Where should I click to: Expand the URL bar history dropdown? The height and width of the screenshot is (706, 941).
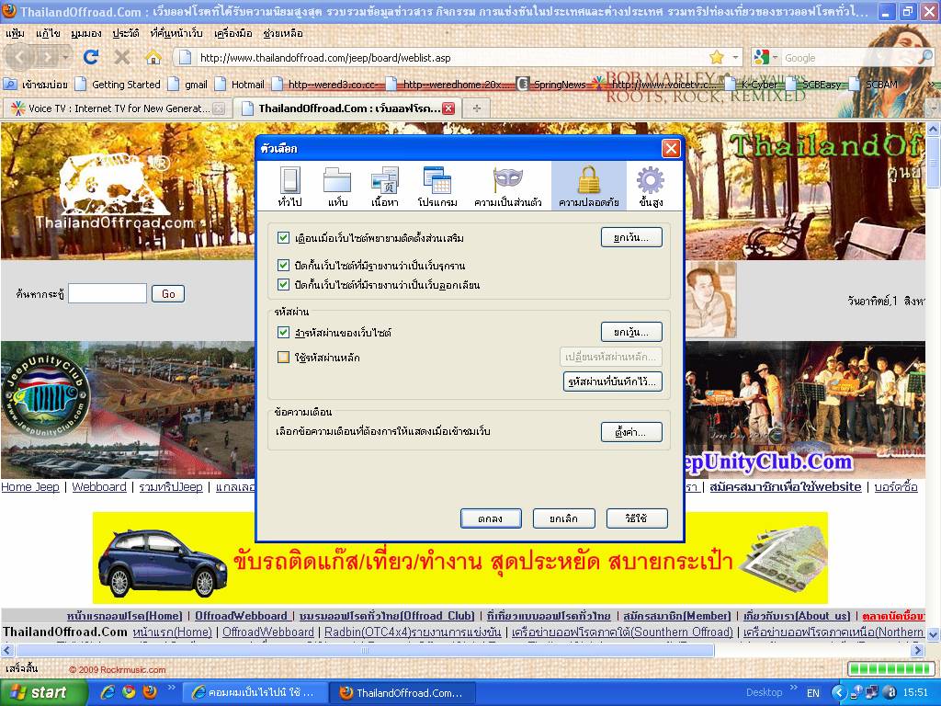pyautogui.click(x=734, y=57)
